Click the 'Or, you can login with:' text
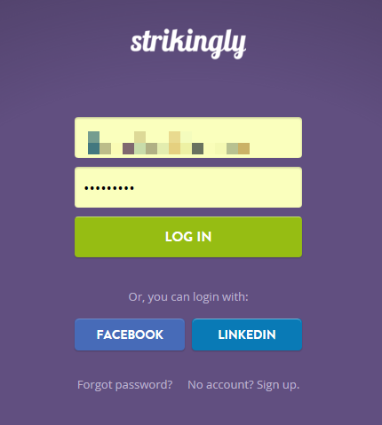This screenshot has height=425, width=382. (x=188, y=297)
